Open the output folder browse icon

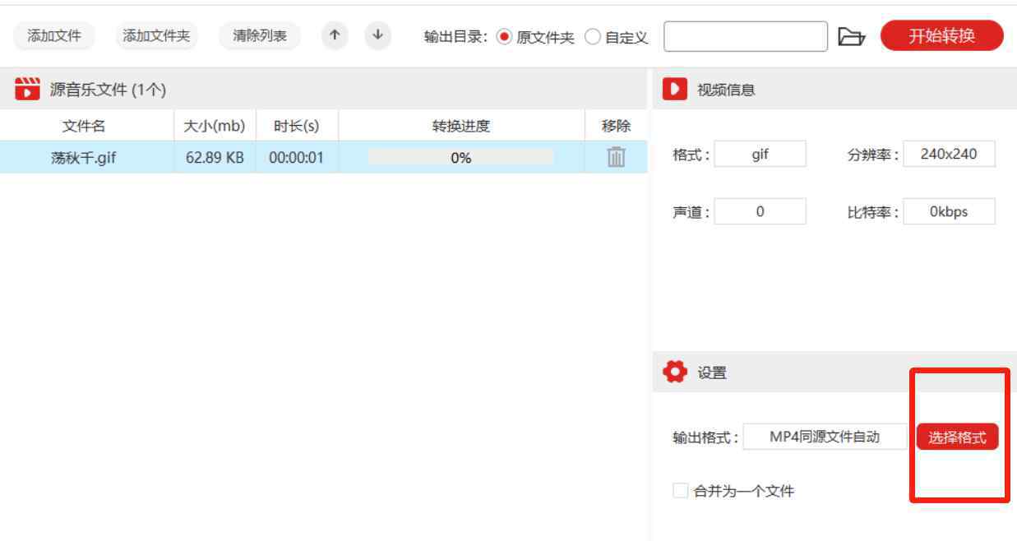pos(851,37)
